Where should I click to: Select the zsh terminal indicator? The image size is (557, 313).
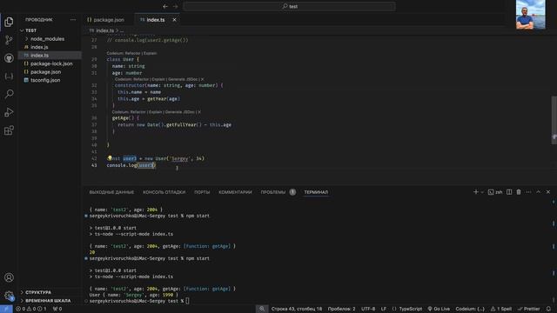click(495, 192)
